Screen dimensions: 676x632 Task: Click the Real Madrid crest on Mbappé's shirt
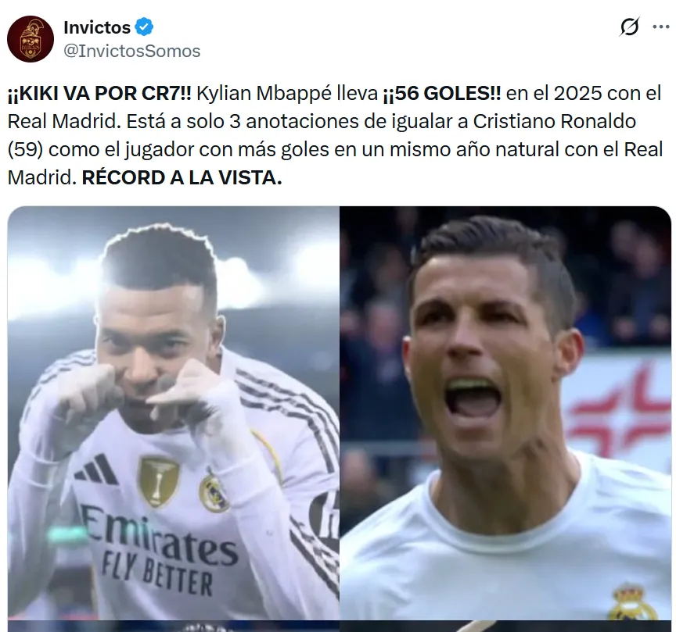point(214,493)
